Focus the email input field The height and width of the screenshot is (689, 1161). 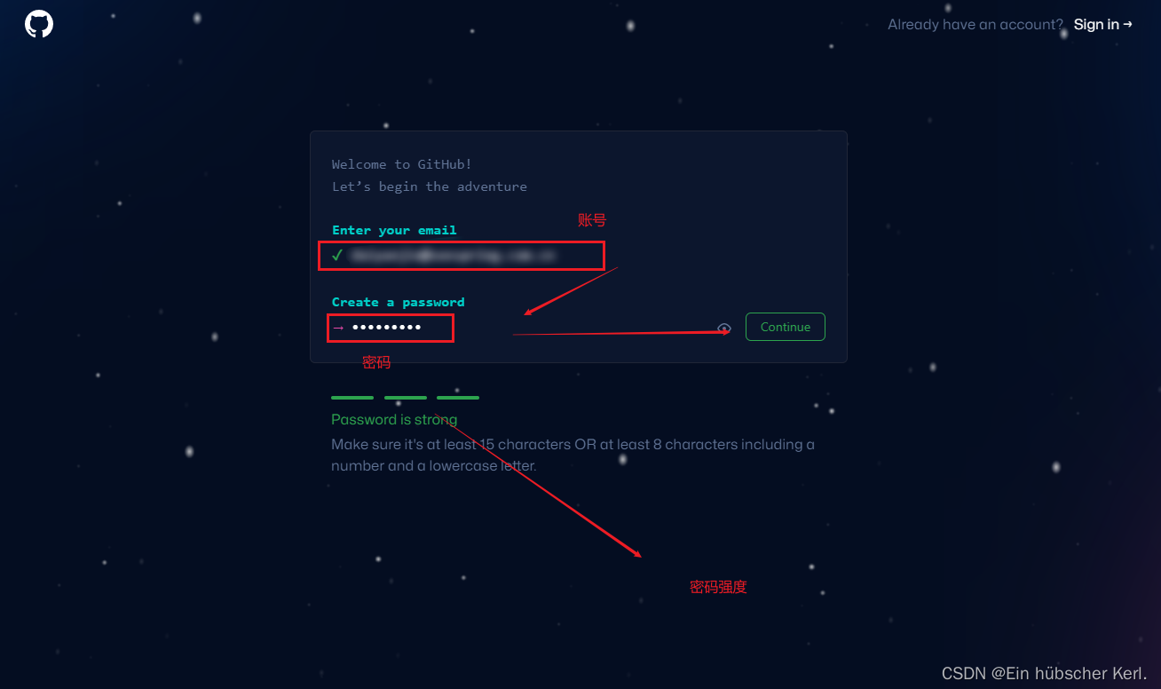(462, 256)
